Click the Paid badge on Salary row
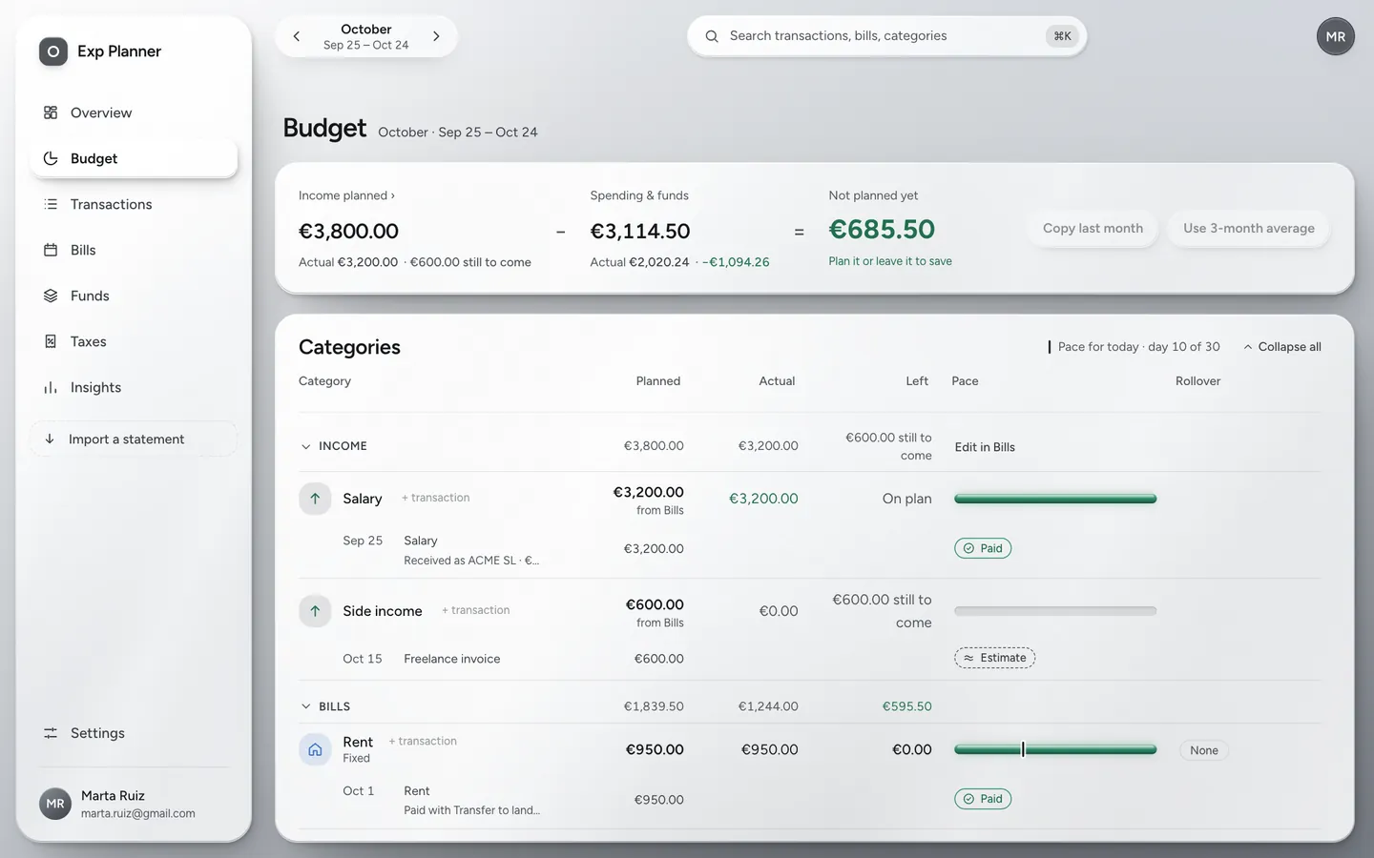This screenshot has width=1374, height=858. click(983, 548)
